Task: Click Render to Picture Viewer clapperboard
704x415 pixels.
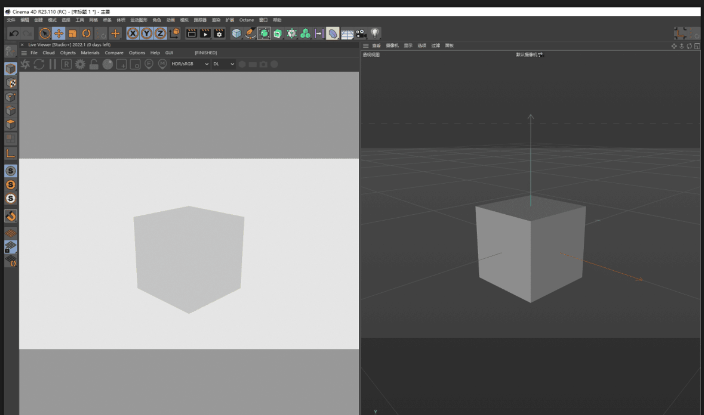Action: (x=205, y=33)
